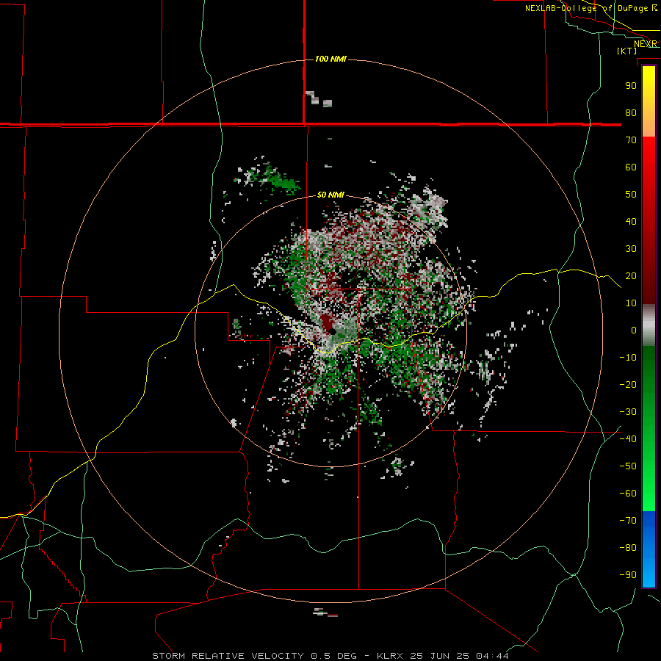Click the positive 80 knot scale label
Viewport: 661px width, 661px height.
coord(631,112)
